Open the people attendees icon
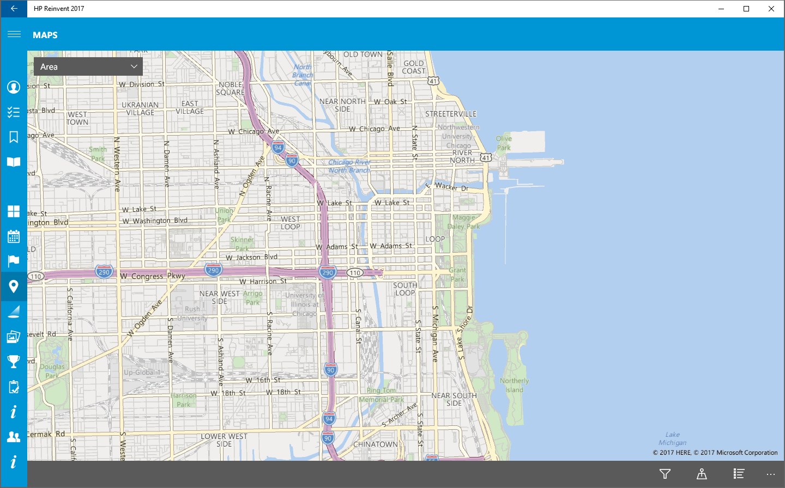 [x=14, y=437]
